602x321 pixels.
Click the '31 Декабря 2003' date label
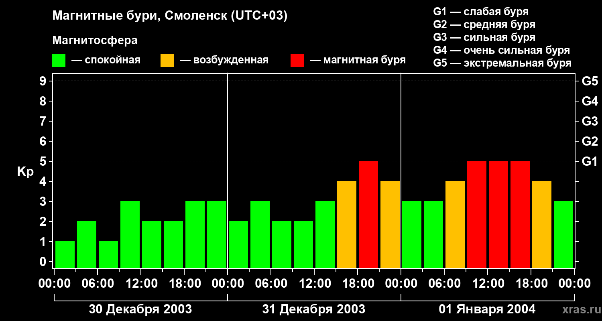[x=314, y=309]
